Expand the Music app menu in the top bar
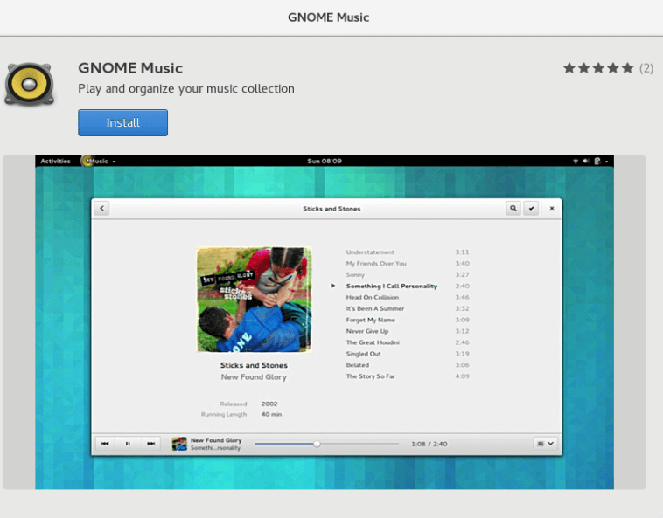The width and height of the screenshot is (663, 518). [99, 162]
